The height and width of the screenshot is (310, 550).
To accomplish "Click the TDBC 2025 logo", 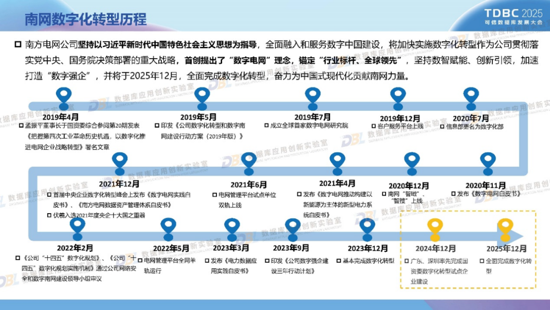I will [x=513, y=13].
